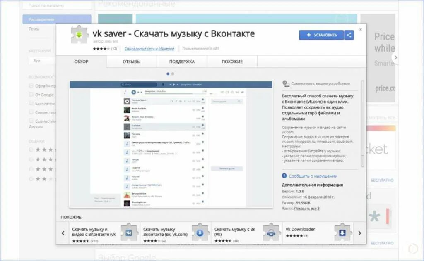The image size is (424, 261).
Task: Toggle the Бесплатно checkbox
Action: [x=31, y=103]
